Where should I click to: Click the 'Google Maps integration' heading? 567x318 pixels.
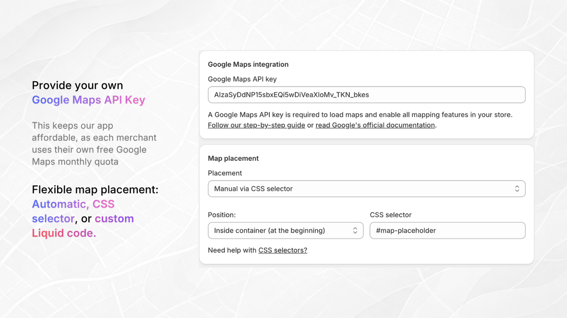click(248, 64)
